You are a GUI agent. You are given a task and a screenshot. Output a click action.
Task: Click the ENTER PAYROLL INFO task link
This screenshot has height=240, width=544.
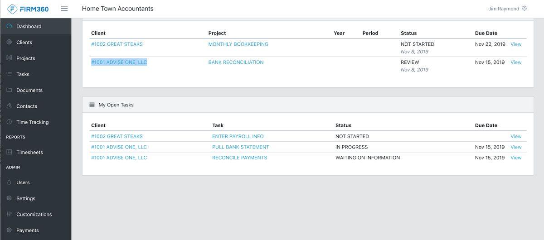(238, 136)
